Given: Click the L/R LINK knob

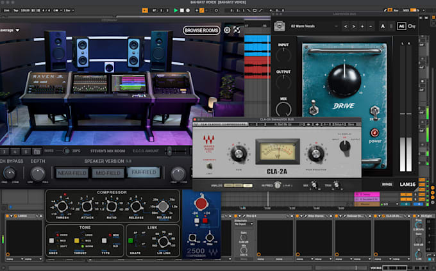Looking at the screenshot, I should point(163,242).
